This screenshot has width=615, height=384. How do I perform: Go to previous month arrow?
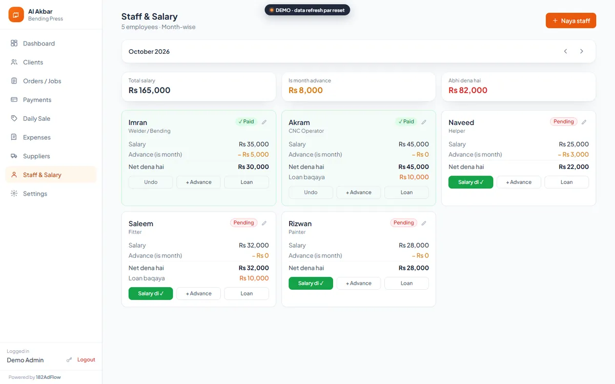pos(566,51)
